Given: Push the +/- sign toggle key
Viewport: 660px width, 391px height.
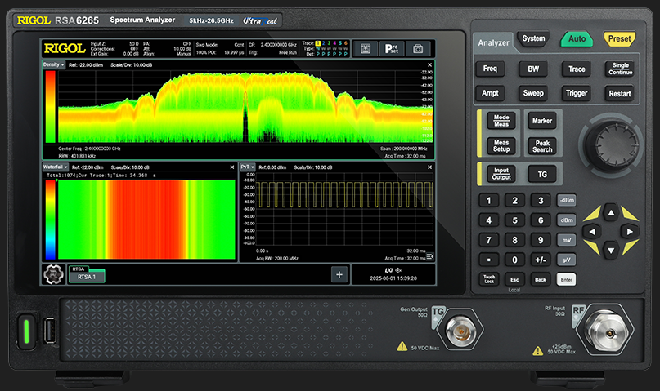Looking at the screenshot, I should (541, 260).
